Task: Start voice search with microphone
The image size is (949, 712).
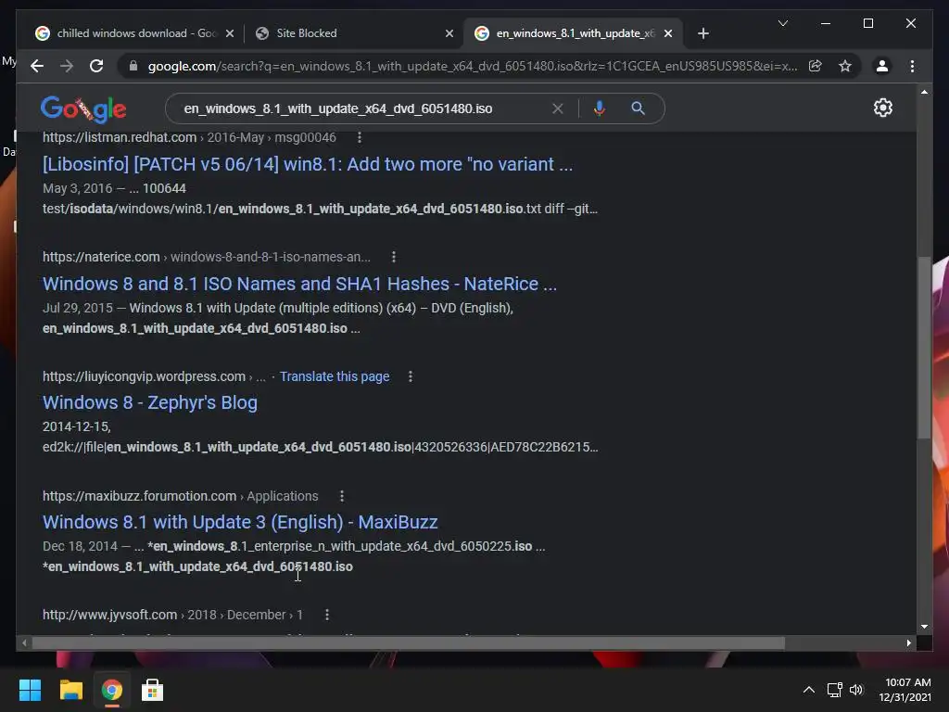Action: pos(600,108)
